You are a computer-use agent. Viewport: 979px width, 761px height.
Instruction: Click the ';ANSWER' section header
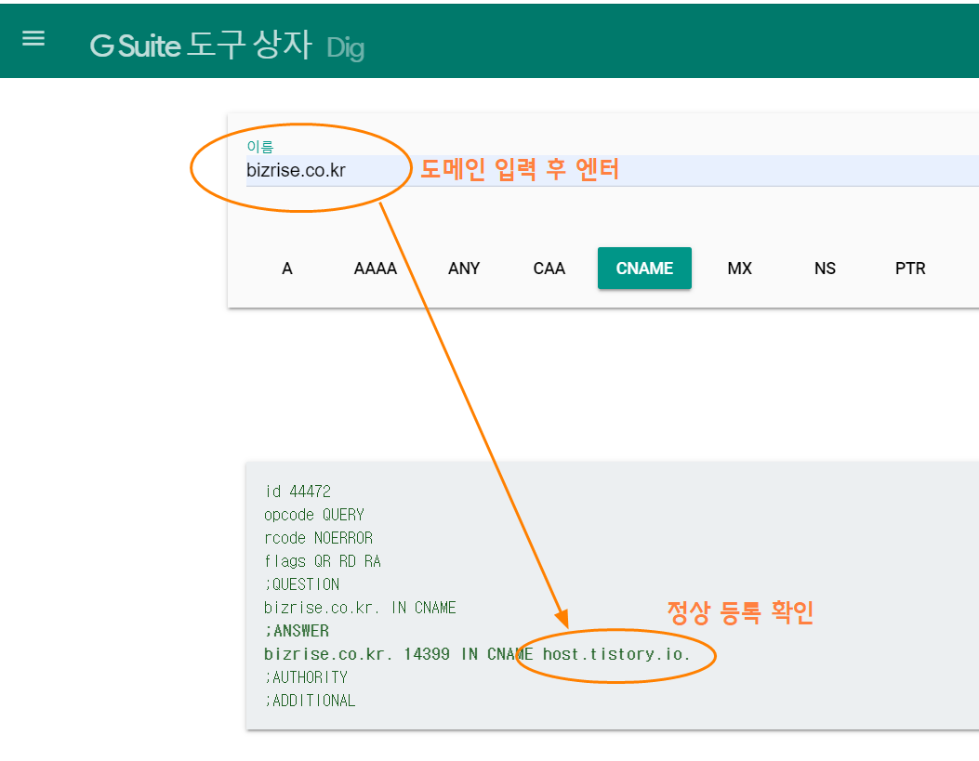[297, 631]
